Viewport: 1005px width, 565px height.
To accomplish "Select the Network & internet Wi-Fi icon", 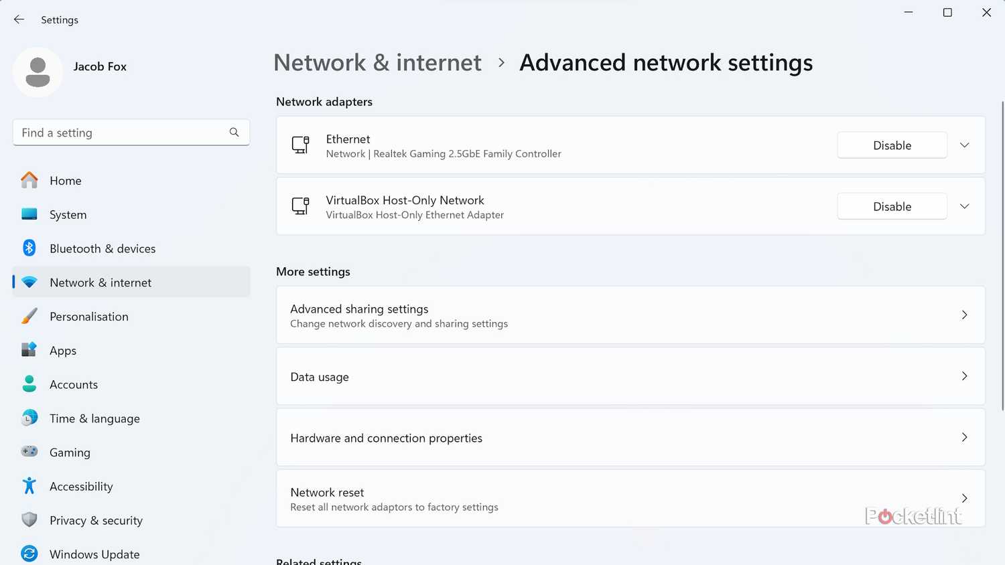I will 29,282.
